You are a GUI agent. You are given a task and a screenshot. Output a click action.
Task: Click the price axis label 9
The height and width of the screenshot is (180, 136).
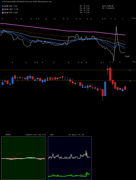130,70
